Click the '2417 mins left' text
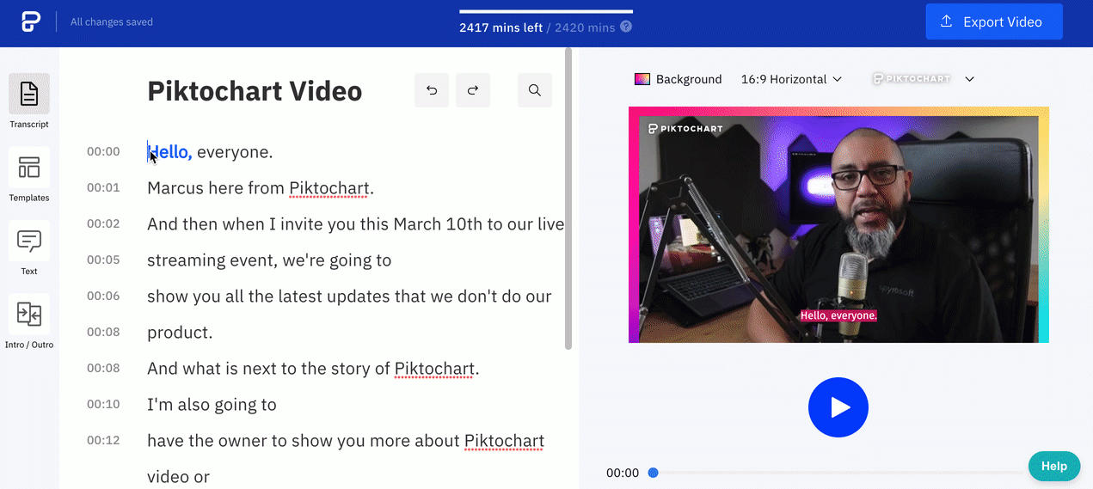This screenshot has height=489, width=1093. click(x=500, y=28)
